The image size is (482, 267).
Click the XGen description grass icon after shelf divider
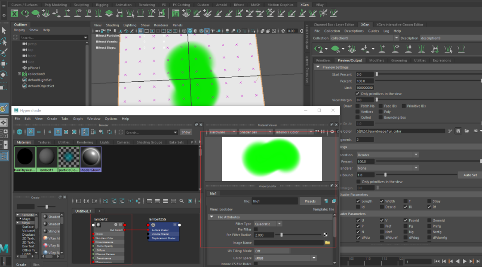175,13
